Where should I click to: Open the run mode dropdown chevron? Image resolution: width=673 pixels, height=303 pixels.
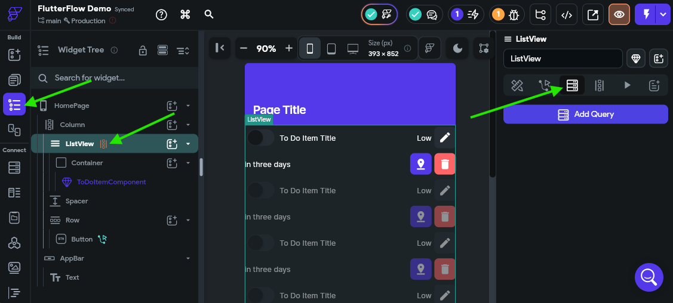pyautogui.click(x=663, y=14)
